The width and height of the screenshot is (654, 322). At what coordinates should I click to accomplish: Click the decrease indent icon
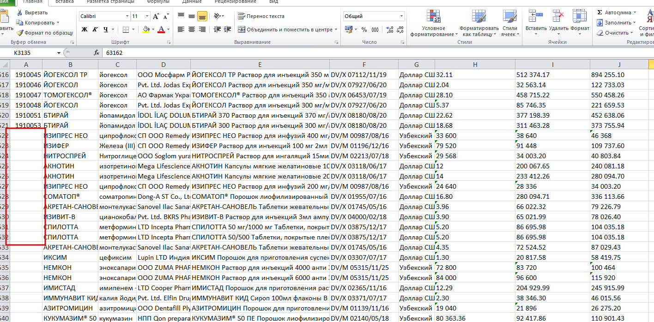point(217,30)
